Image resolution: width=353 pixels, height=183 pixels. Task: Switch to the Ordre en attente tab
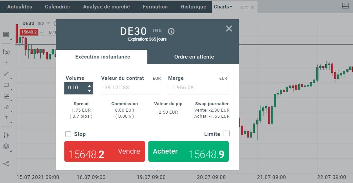click(x=194, y=57)
